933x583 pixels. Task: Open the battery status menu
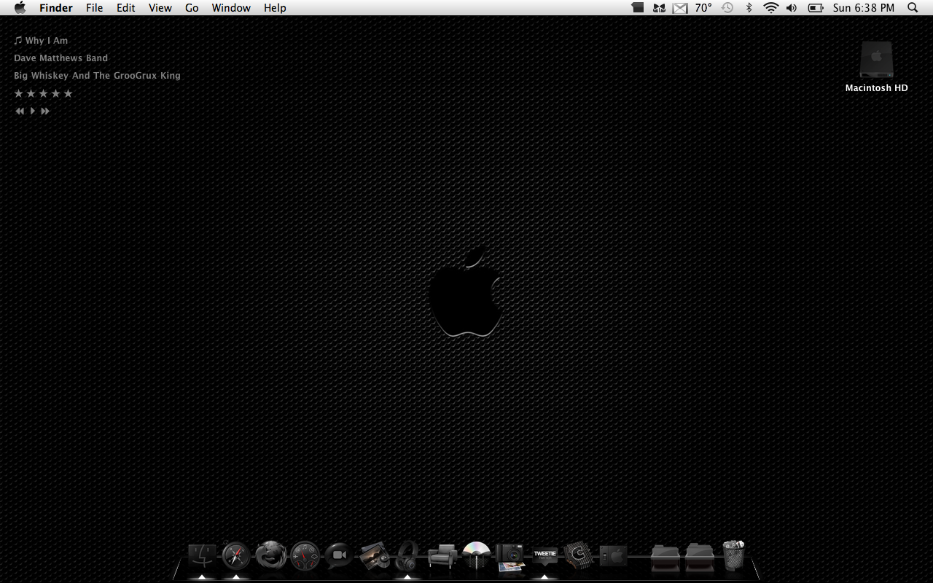816,8
